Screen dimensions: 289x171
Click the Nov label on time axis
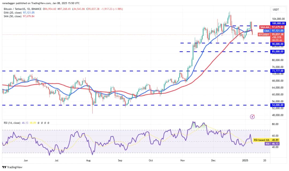pos(183,161)
